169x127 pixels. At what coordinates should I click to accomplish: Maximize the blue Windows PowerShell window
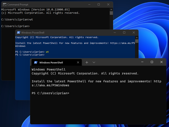(124, 32)
